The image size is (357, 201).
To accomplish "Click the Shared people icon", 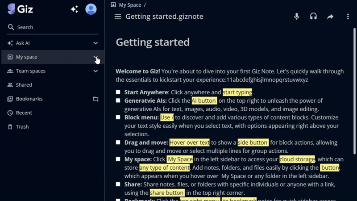I will coord(10,85).
